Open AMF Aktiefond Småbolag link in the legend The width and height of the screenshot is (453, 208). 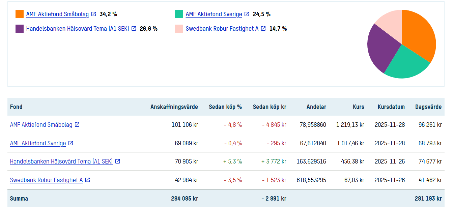pyautogui.click(x=57, y=14)
